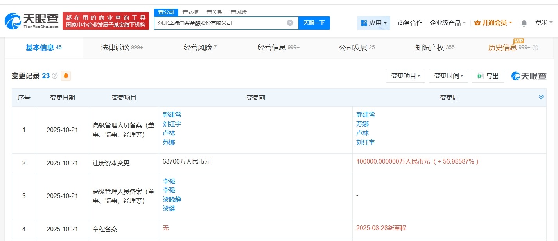Open the 梁晓静 person link

(172, 200)
